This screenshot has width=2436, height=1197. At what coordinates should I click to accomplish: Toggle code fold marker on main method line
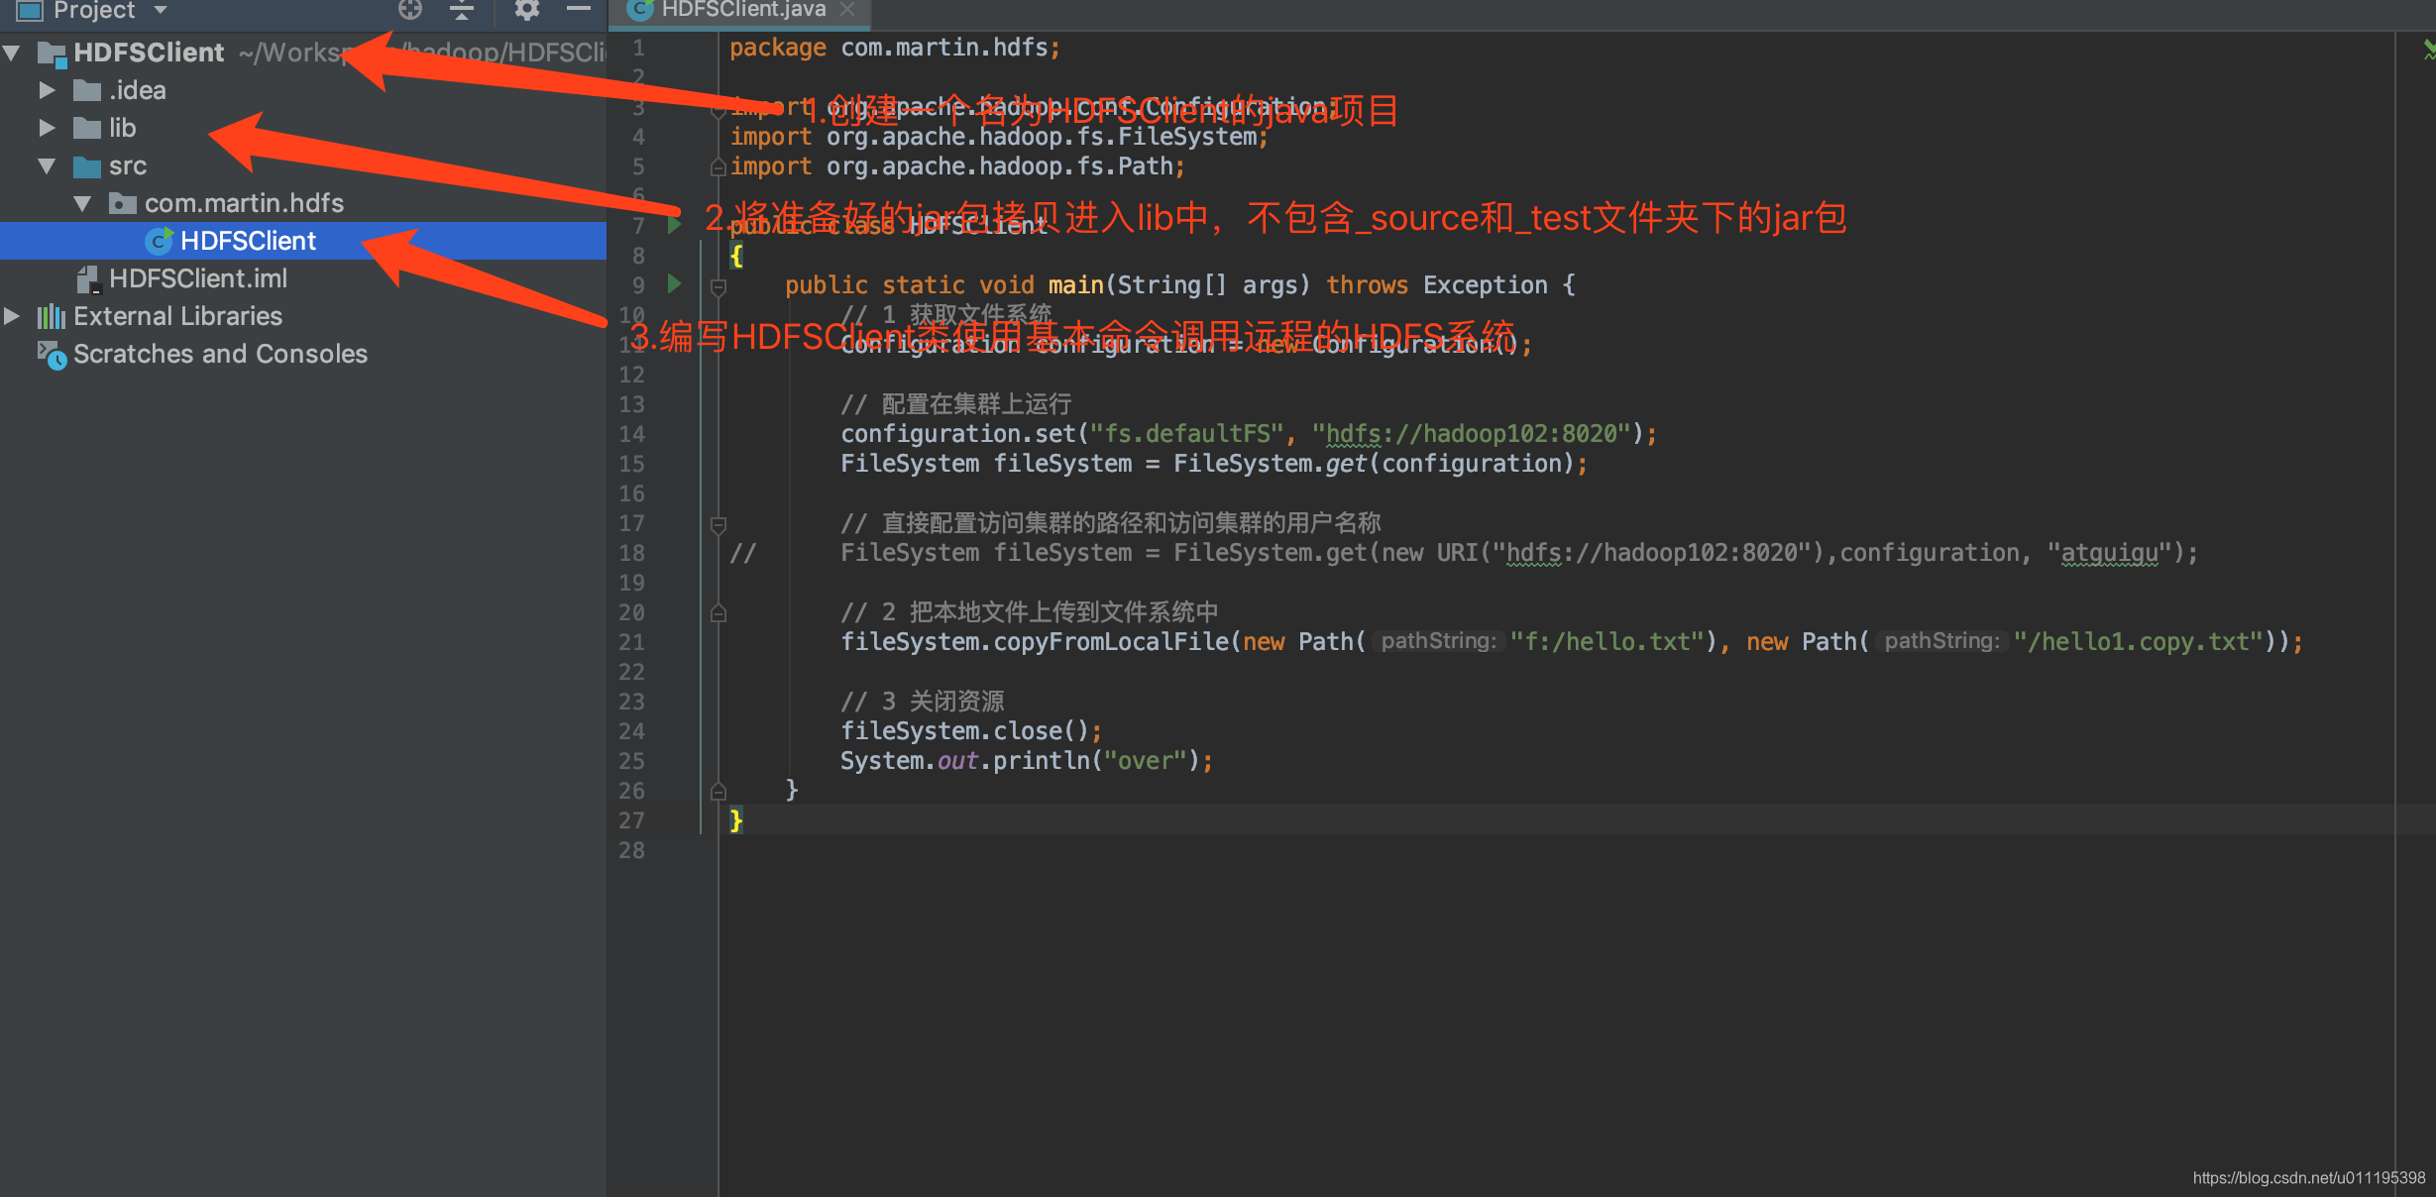point(719,287)
